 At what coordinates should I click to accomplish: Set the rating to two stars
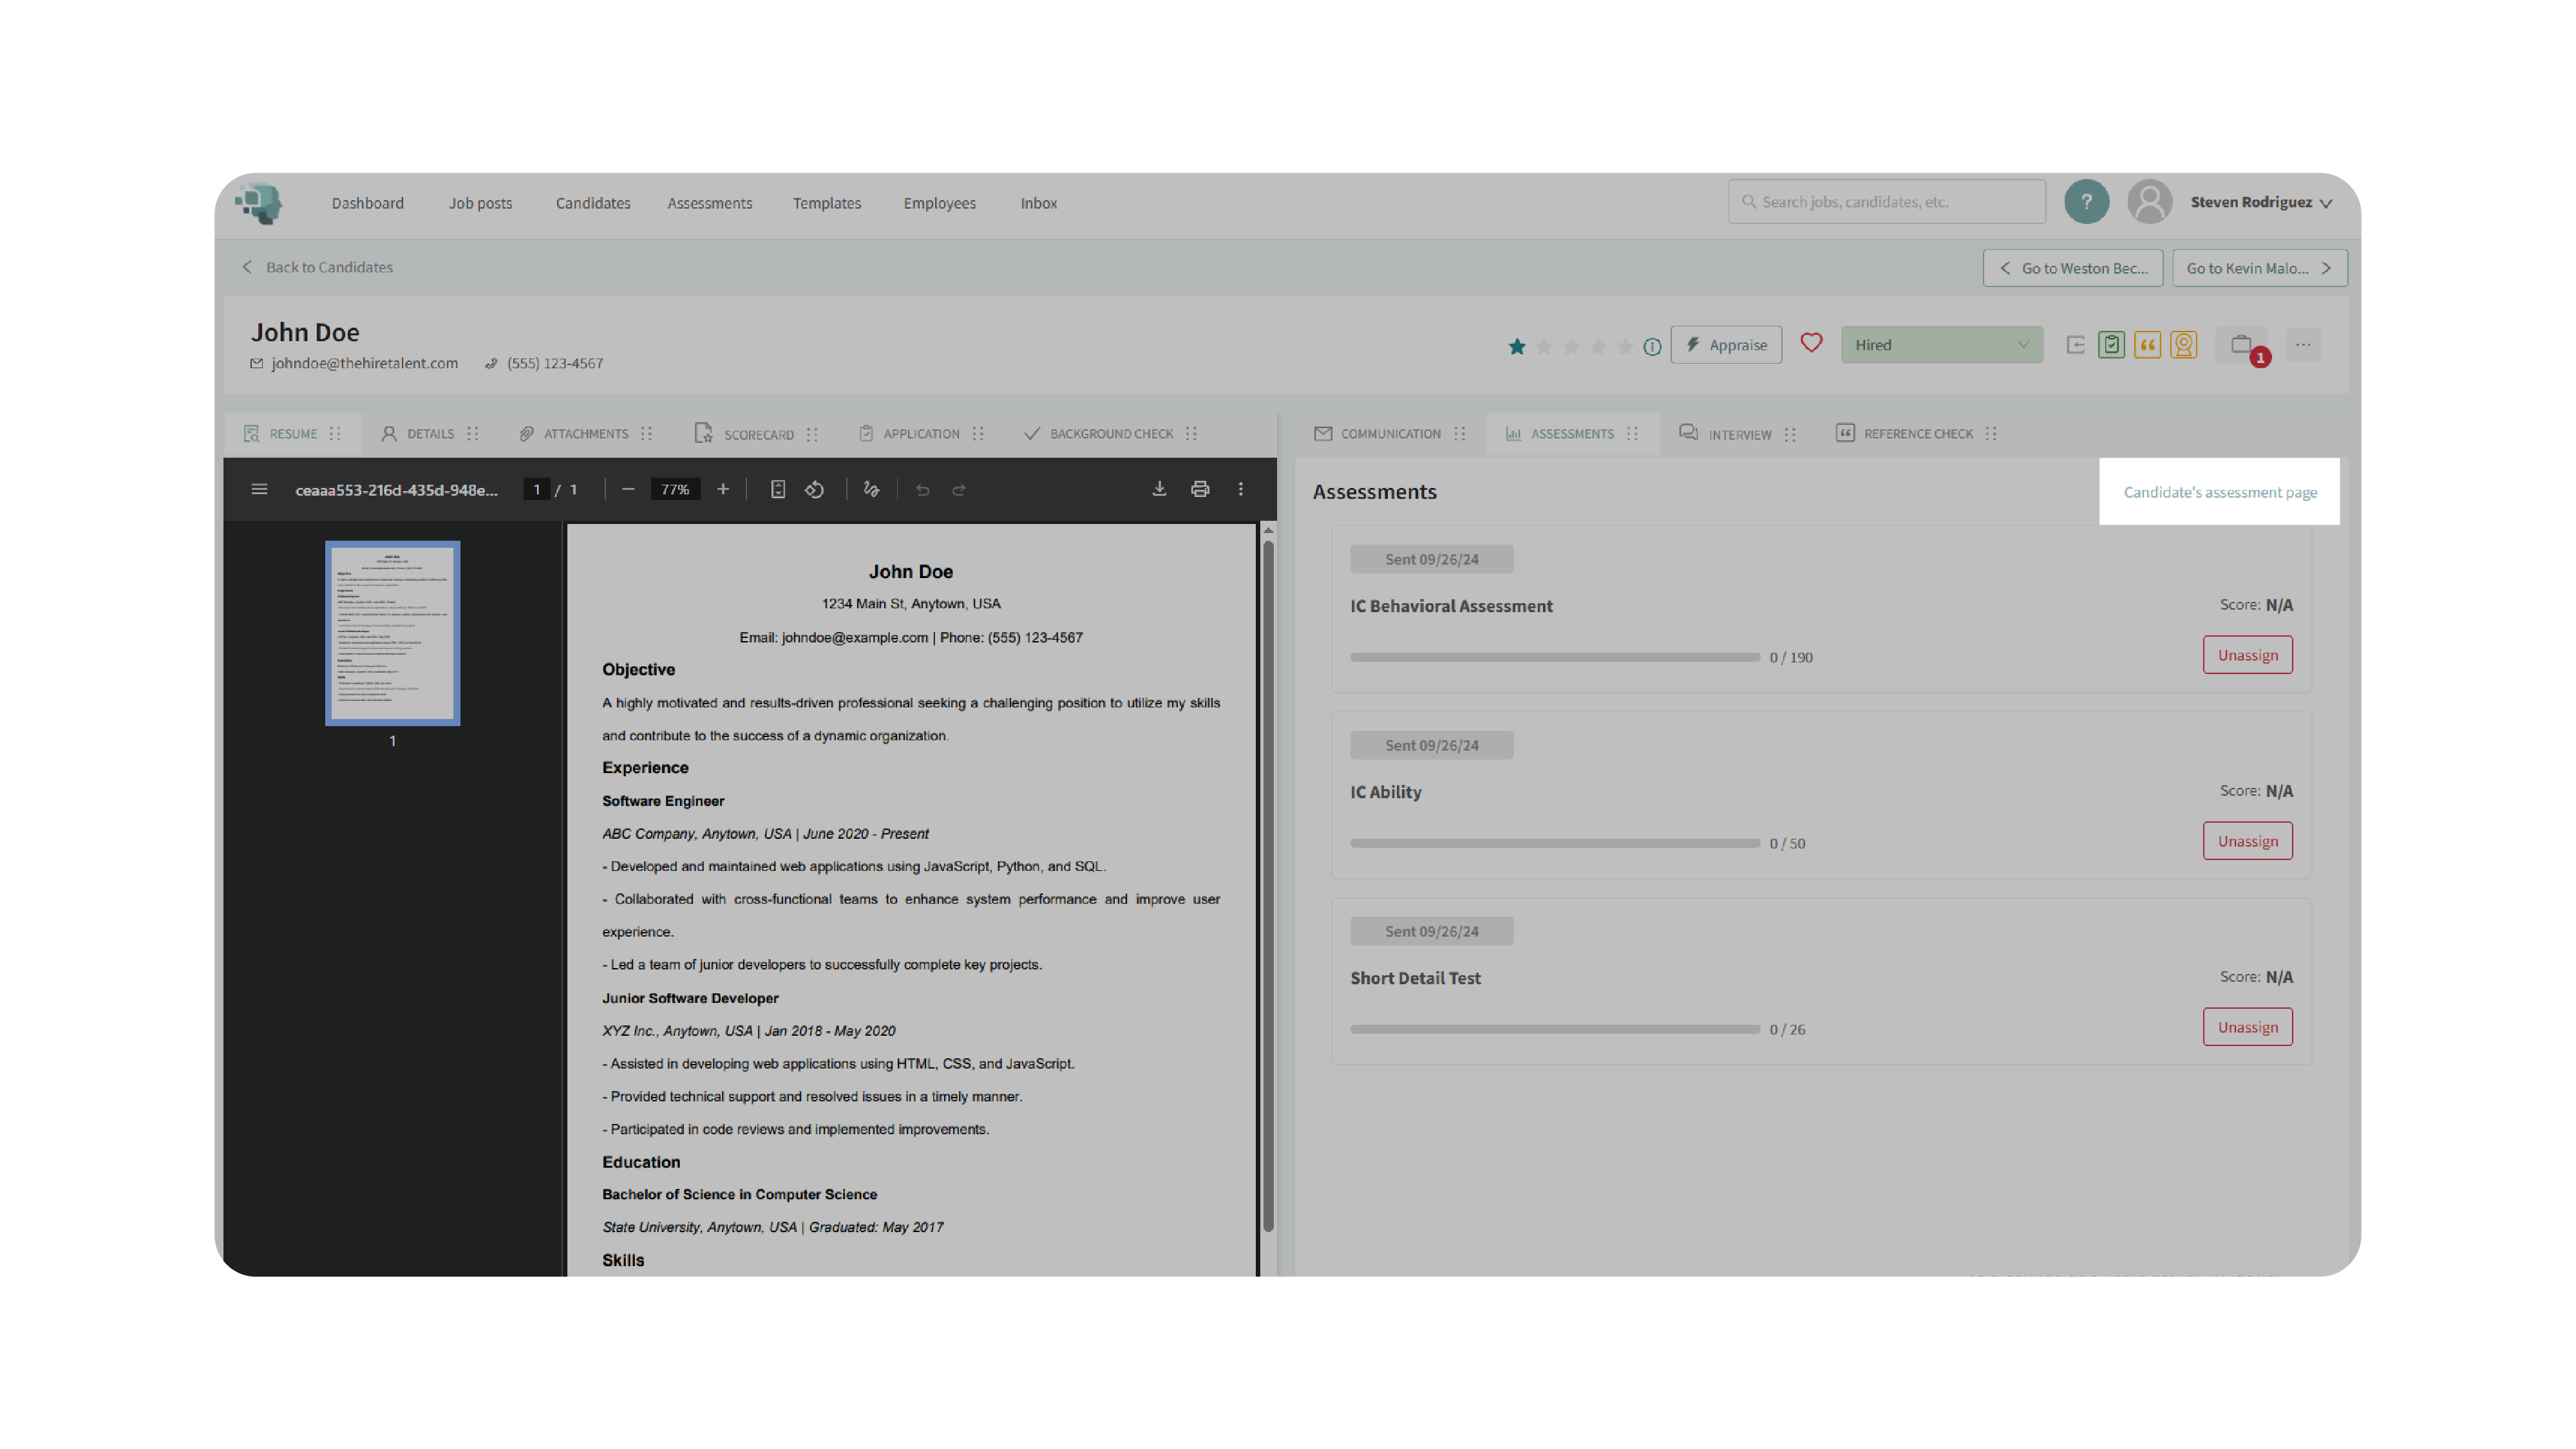(1544, 347)
